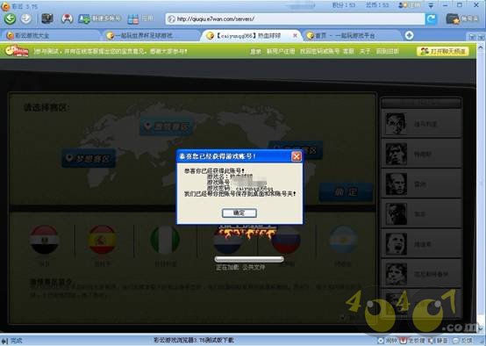
Task: Click the loading progress bar below the flags
Action: pos(249,259)
